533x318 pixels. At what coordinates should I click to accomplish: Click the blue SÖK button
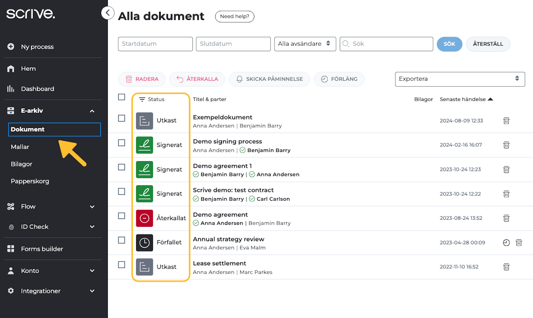tap(449, 44)
